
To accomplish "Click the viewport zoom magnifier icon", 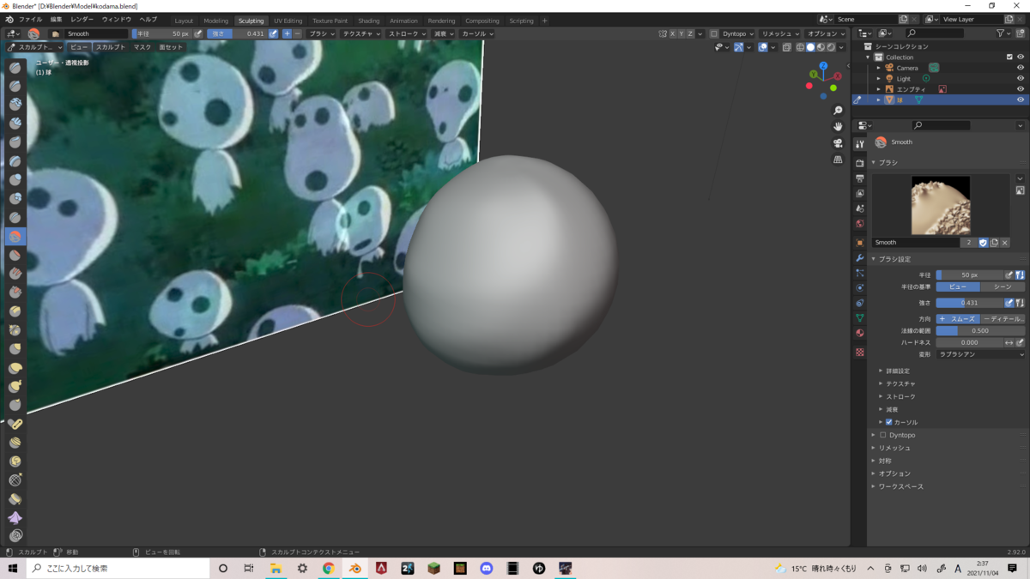I will point(838,111).
